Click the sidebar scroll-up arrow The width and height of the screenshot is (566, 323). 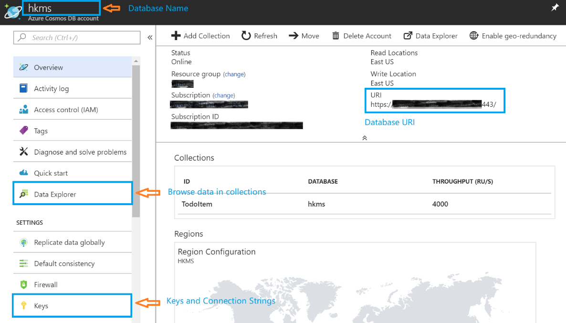[x=136, y=61]
